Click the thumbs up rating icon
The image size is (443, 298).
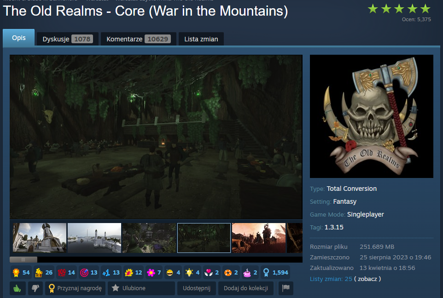coord(17,288)
